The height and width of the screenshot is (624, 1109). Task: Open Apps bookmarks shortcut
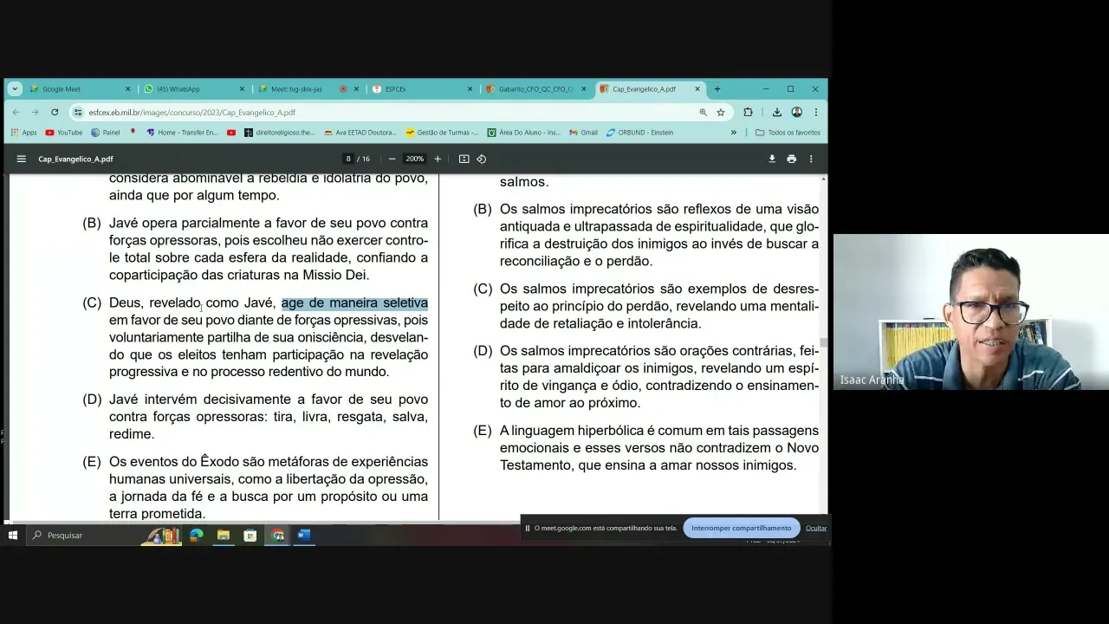click(x=23, y=133)
